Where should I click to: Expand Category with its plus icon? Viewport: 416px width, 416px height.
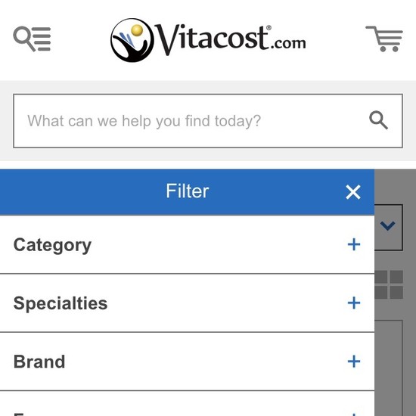[x=354, y=244]
